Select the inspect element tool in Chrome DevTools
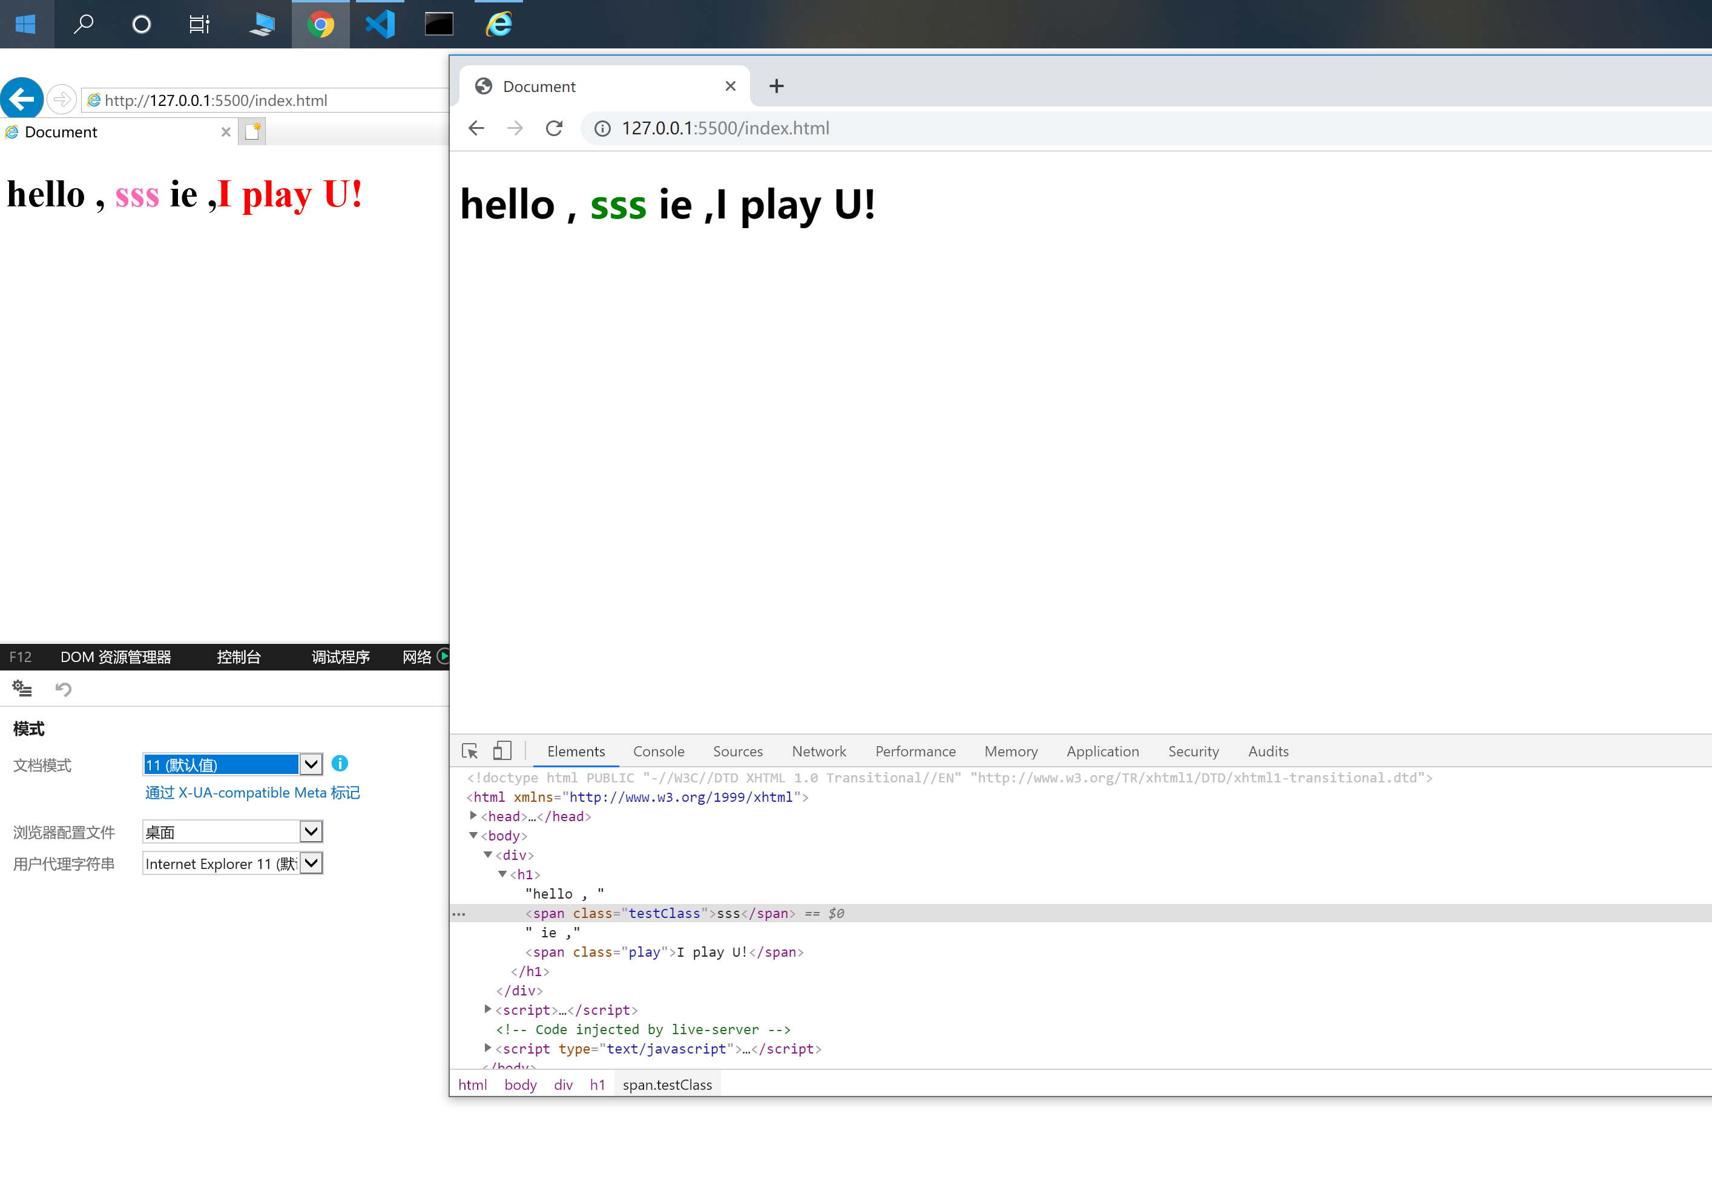 pos(469,750)
